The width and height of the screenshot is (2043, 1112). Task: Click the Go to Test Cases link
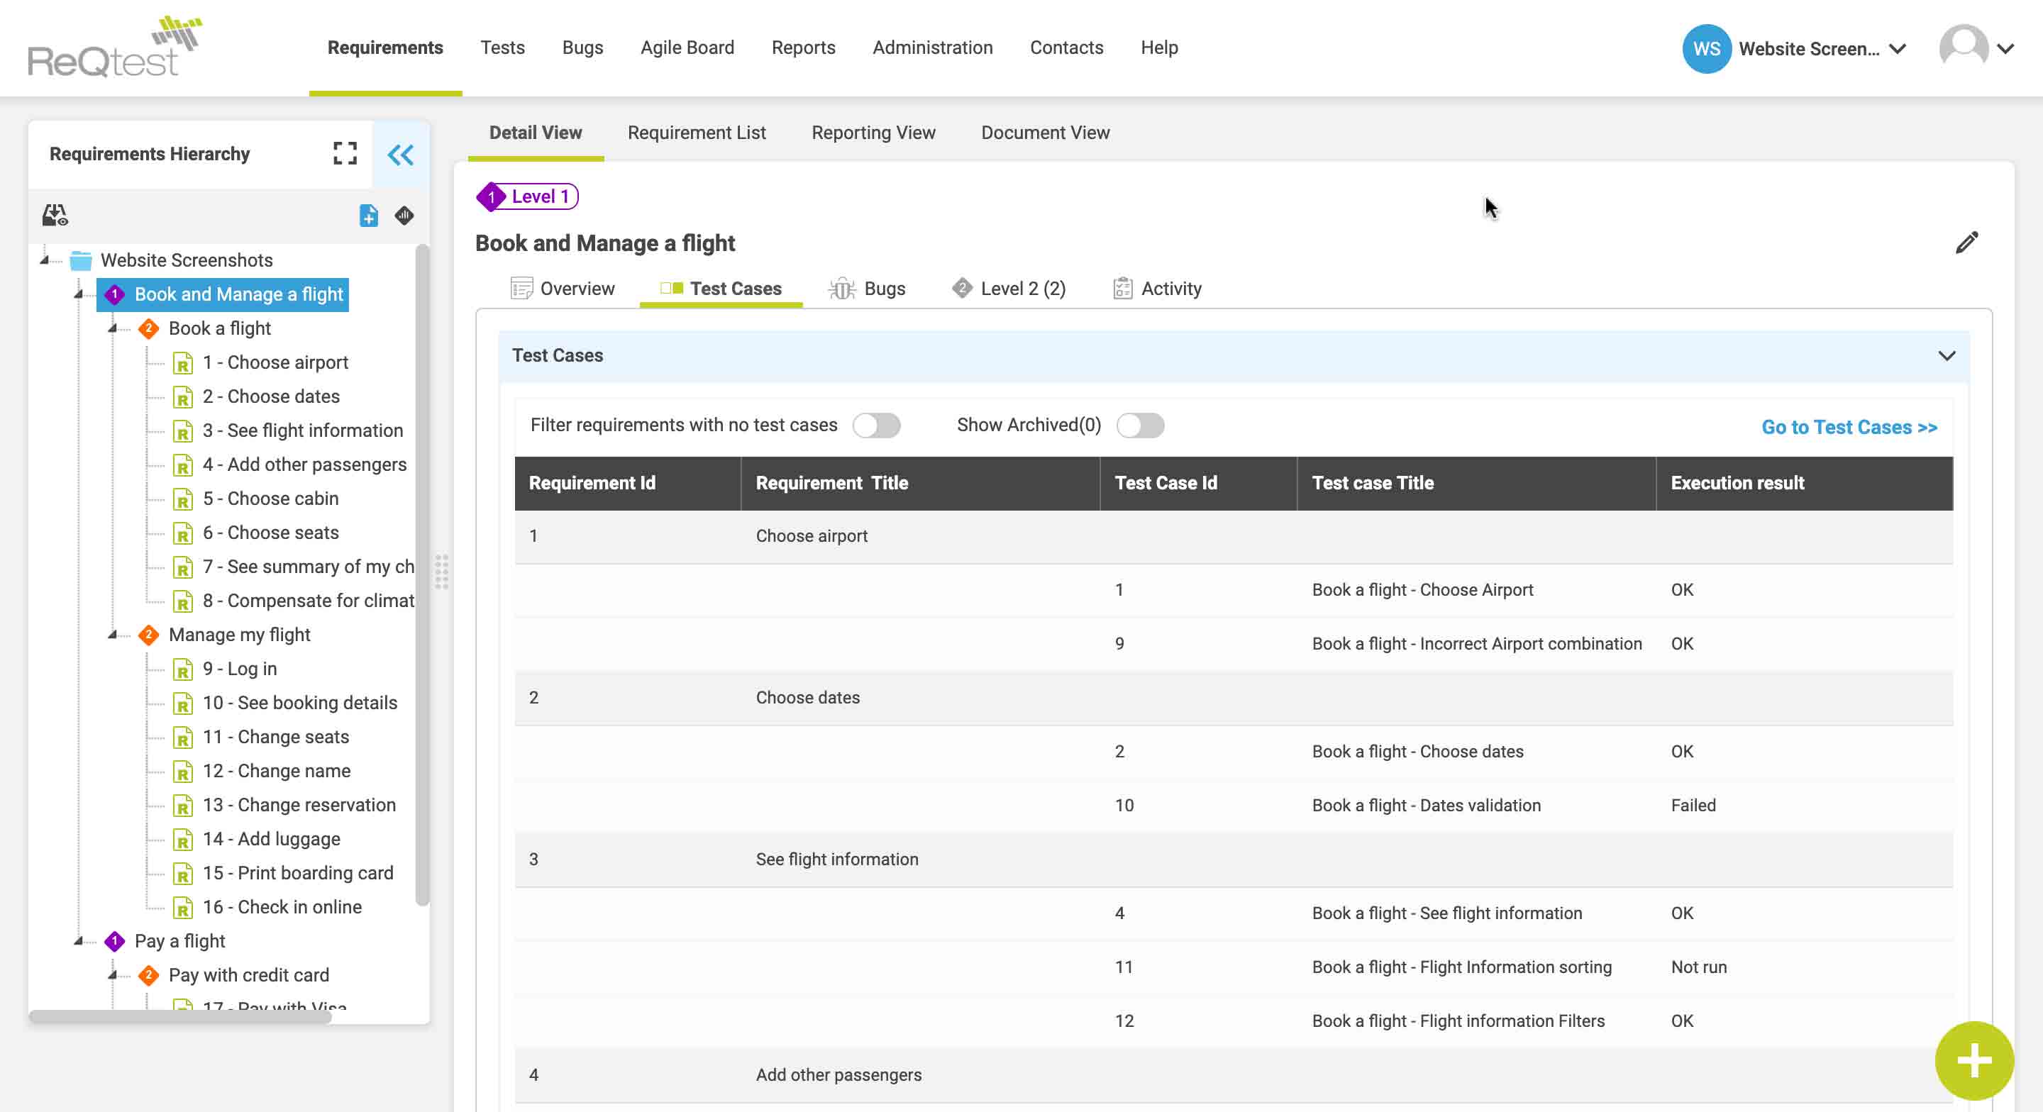(1848, 427)
